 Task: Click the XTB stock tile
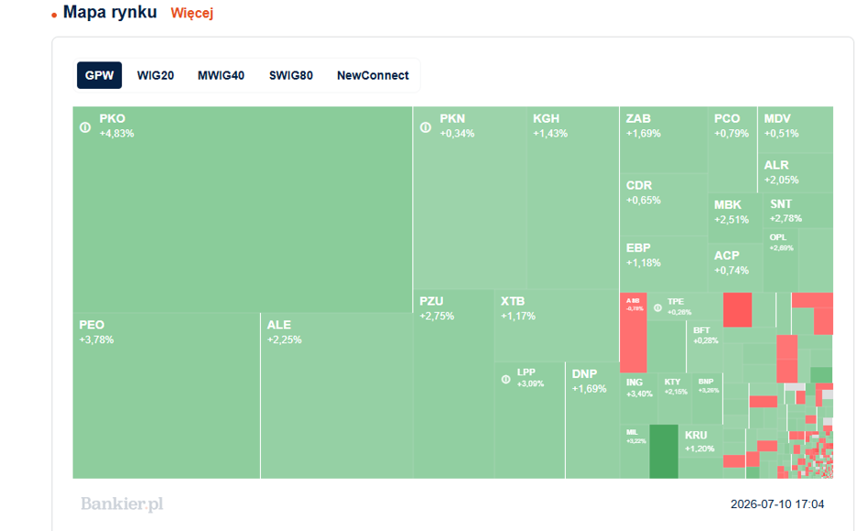tap(556, 326)
